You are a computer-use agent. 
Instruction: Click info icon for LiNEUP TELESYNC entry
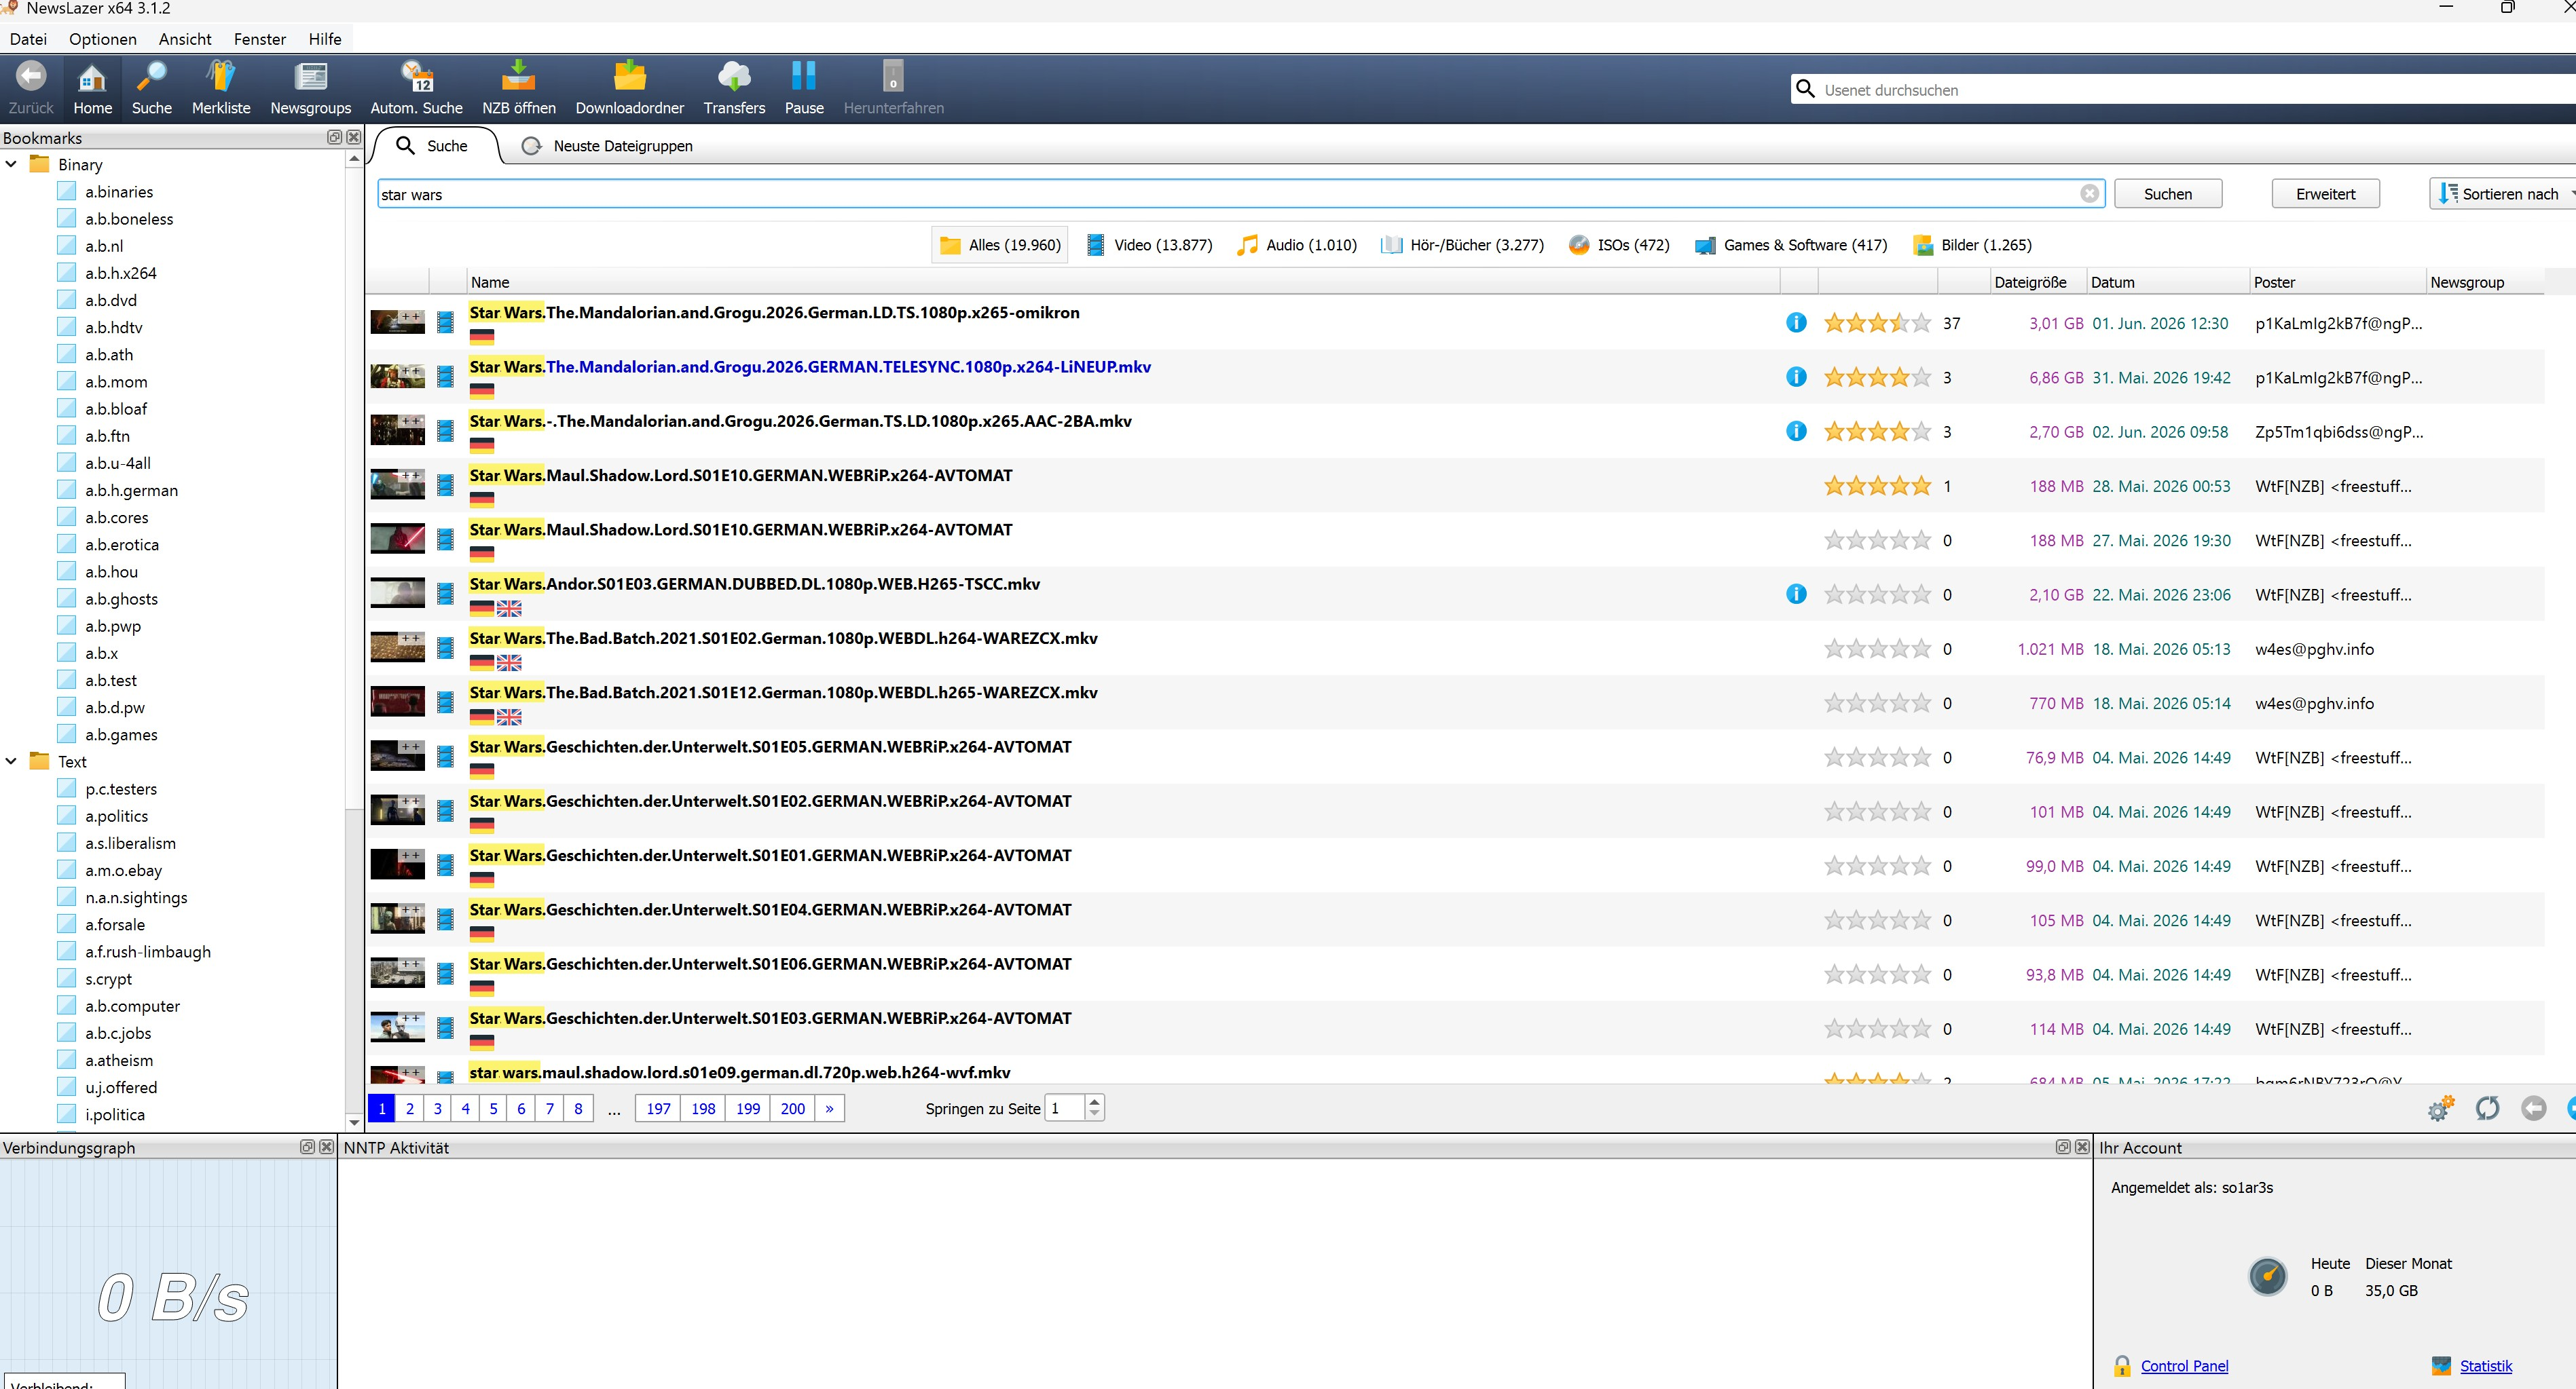(x=1796, y=377)
